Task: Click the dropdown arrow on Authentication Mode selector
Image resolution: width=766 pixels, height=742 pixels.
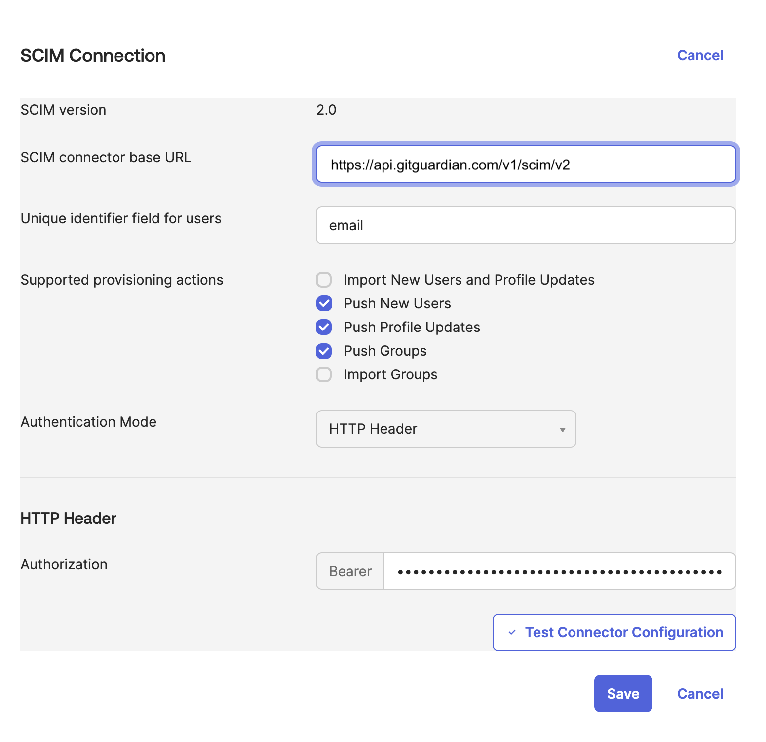Action: pyautogui.click(x=562, y=429)
